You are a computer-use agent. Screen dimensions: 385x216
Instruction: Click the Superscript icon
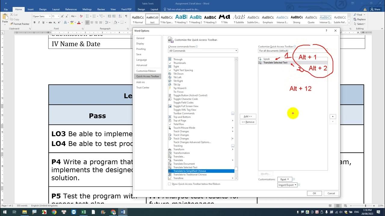pyautogui.click(x=58, y=22)
